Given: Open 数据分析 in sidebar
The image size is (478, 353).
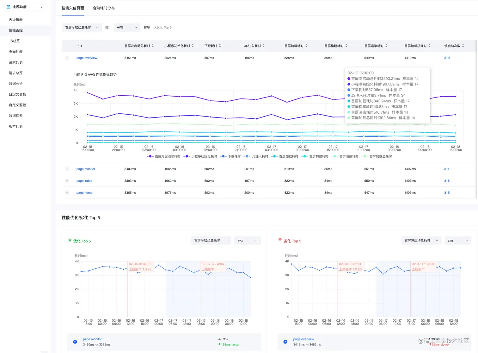Looking at the screenshot, I should point(16,84).
